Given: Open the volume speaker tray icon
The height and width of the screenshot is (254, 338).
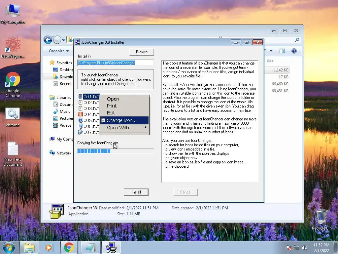Looking at the screenshot, I should (305, 248).
